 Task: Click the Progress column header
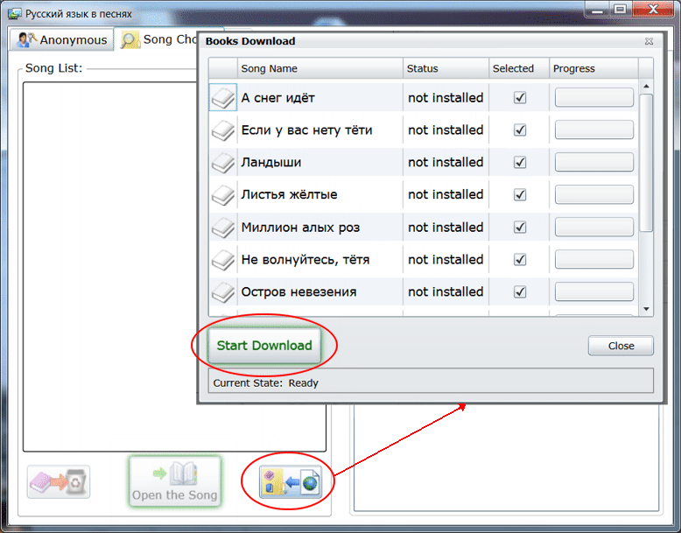[x=593, y=68]
